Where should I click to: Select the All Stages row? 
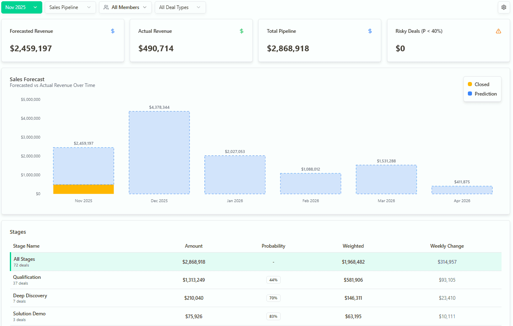coord(256,262)
